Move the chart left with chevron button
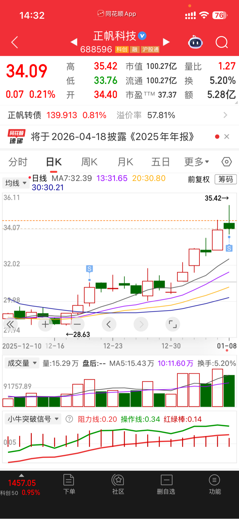The image size is (239, 519). tap(109, 324)
